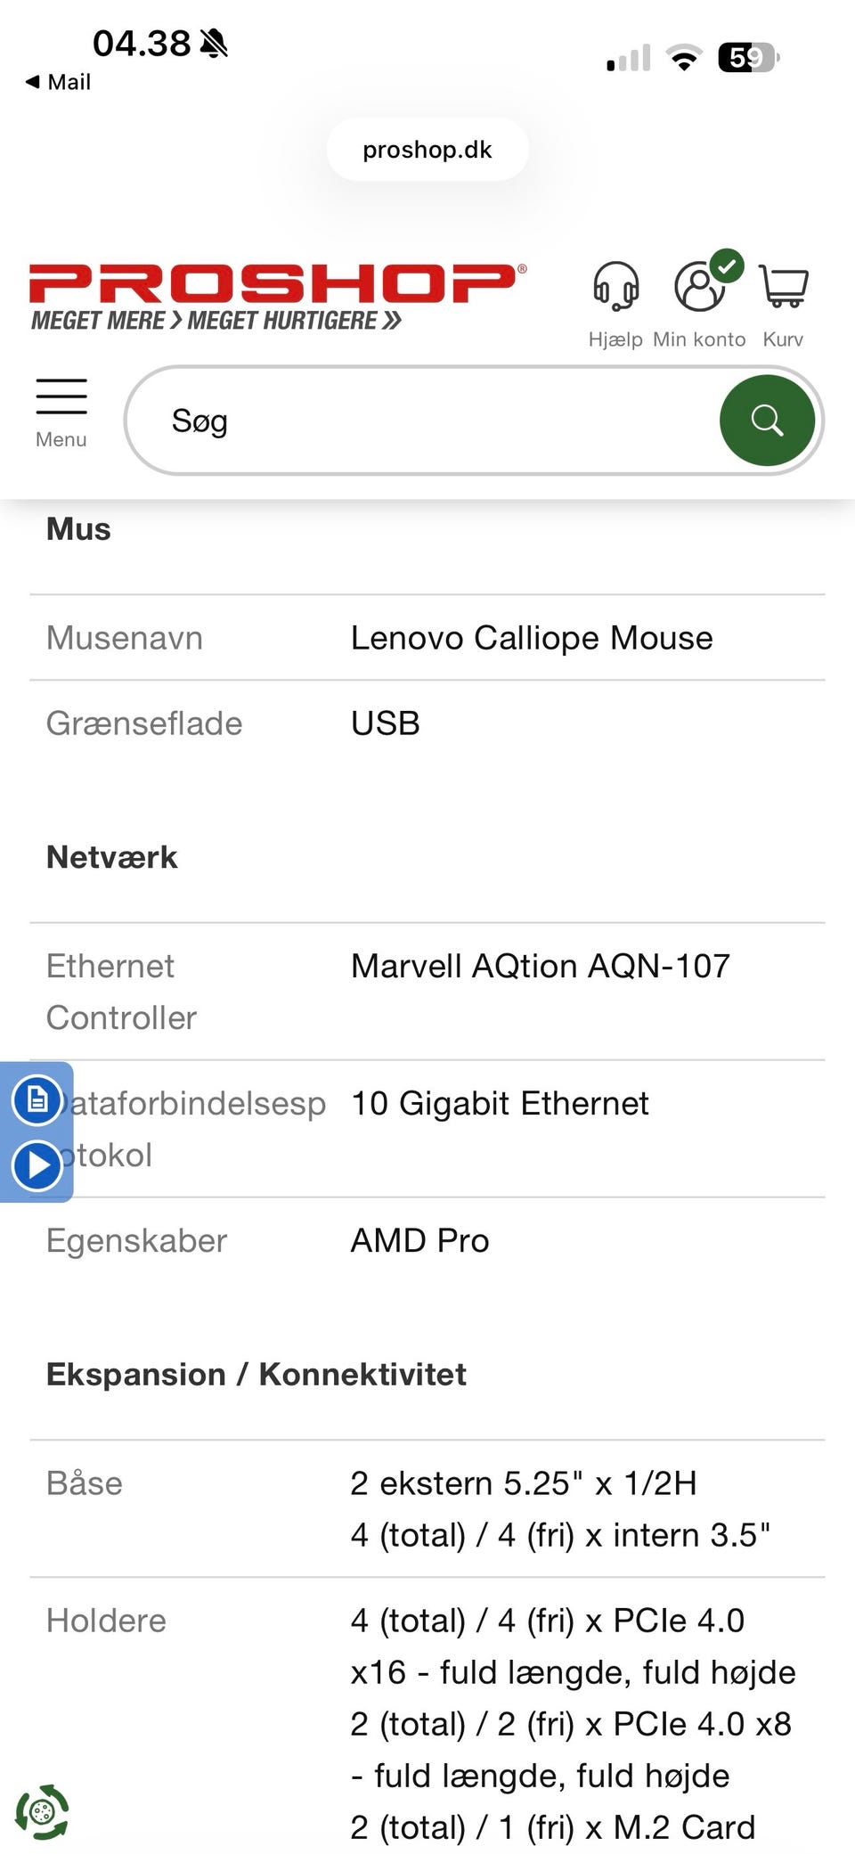The height and width of the screenshot is (1854, 855).
Task: Tap the blue document icon widget
Action: [x=37, y=1099]
